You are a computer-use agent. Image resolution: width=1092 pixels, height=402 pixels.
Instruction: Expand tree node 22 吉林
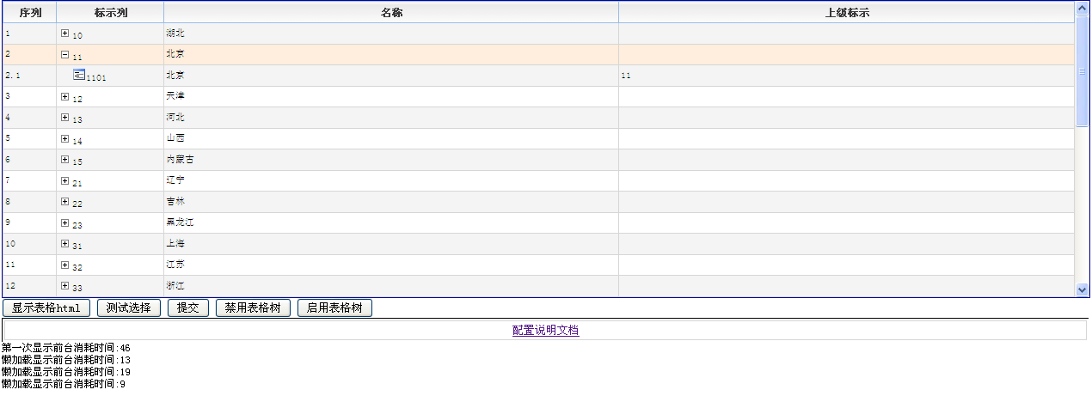pyautogui.click(x=65, y=201)
